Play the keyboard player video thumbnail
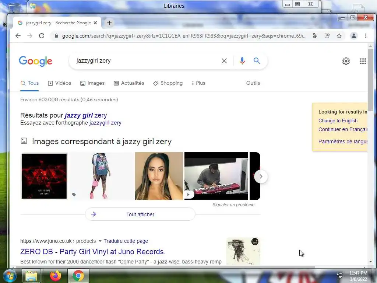Viewport: 377px width, 283px height. (x=216, y=176)
